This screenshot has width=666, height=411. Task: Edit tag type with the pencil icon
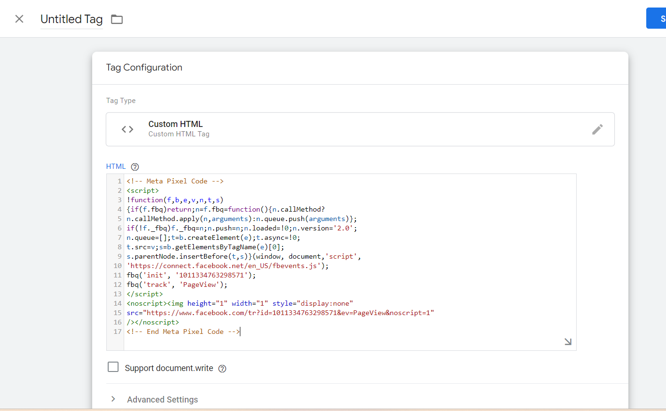597,129
